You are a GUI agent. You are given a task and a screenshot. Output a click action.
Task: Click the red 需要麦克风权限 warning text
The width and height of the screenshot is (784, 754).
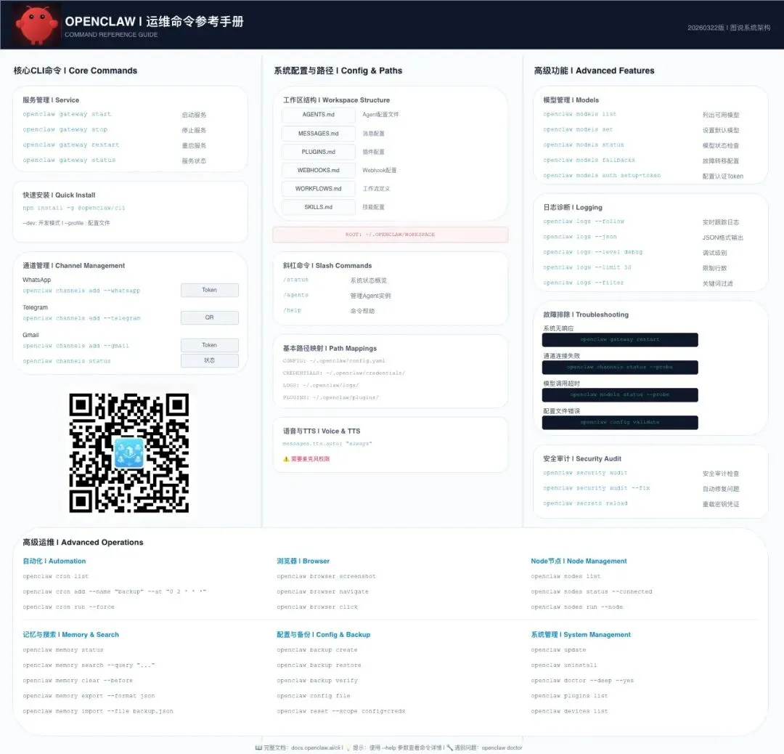[x=311, y=459]
